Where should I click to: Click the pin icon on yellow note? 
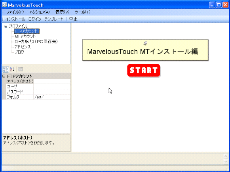click(145, 43)
